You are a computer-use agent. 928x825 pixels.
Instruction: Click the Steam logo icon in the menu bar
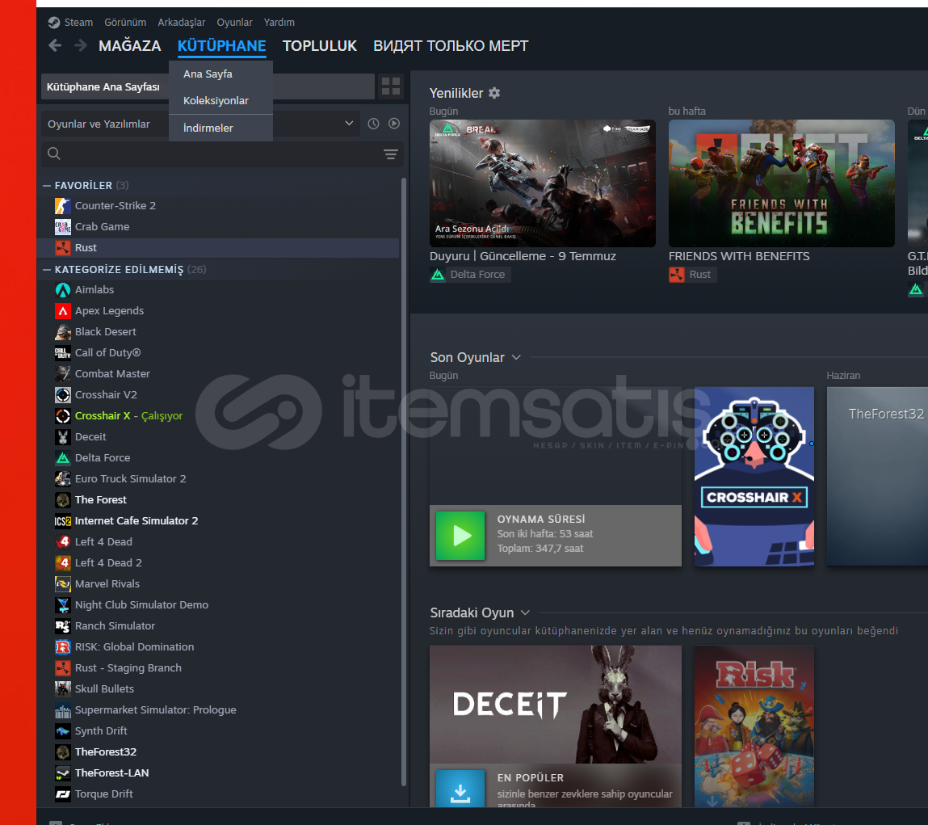pyautogui.click(x=54, y=23)
